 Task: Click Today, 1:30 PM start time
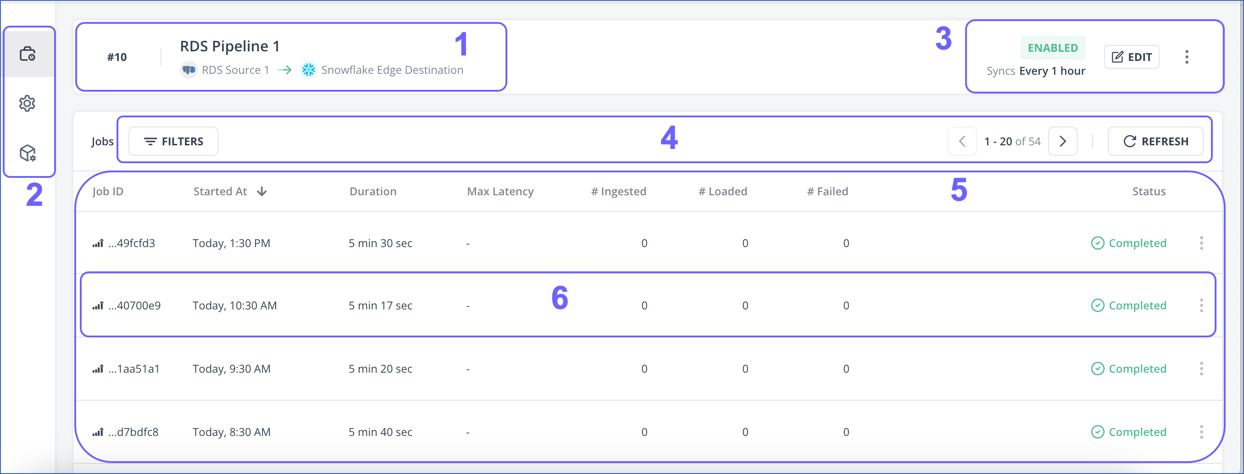tap(231, 243)
